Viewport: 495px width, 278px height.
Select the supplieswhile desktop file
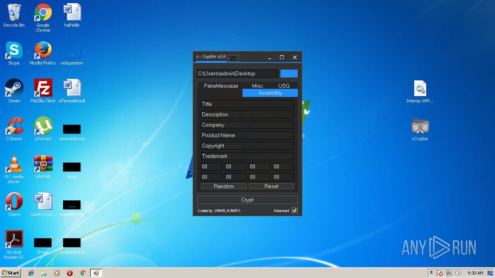[72, 208]
